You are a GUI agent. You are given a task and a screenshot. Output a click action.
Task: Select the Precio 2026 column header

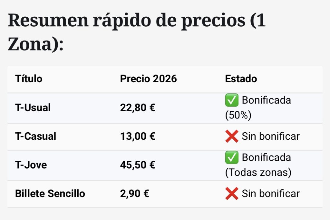point(148,79)
